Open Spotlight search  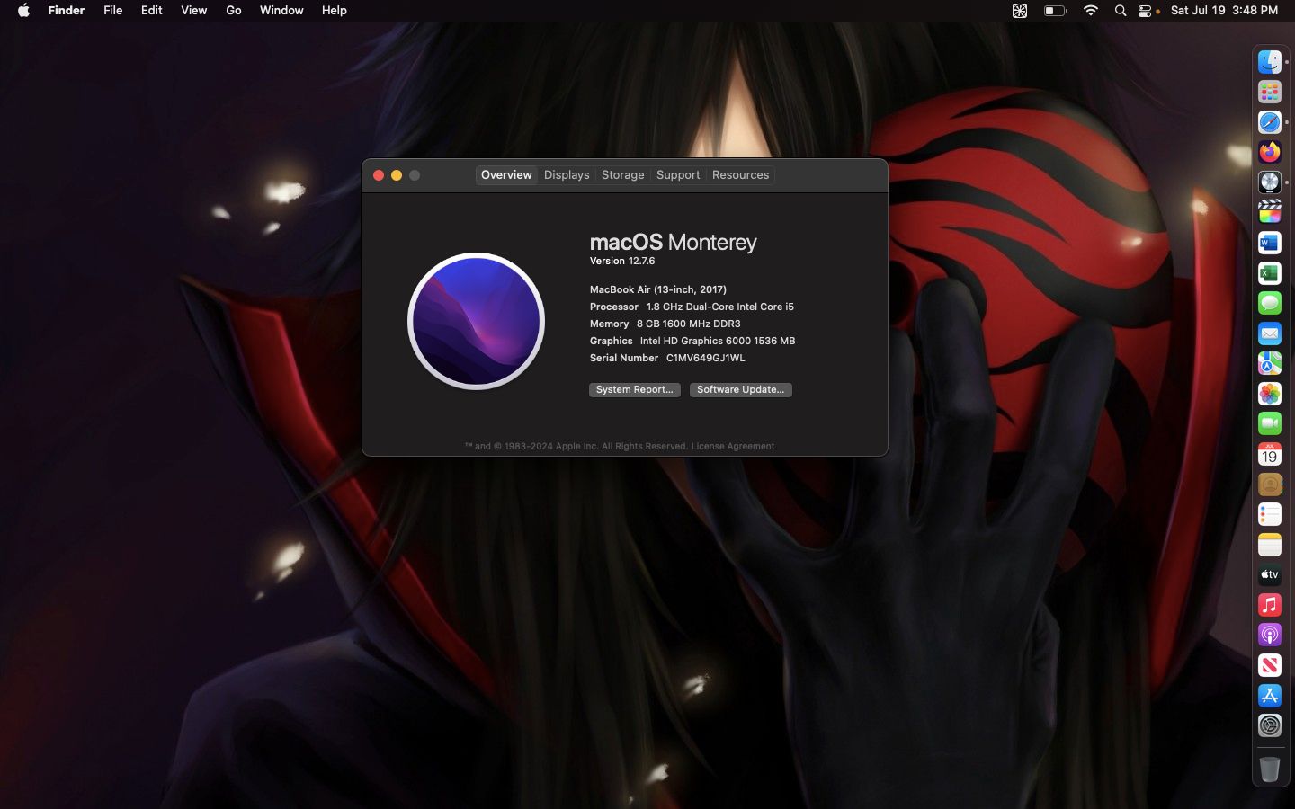[x=1120, y=11]
